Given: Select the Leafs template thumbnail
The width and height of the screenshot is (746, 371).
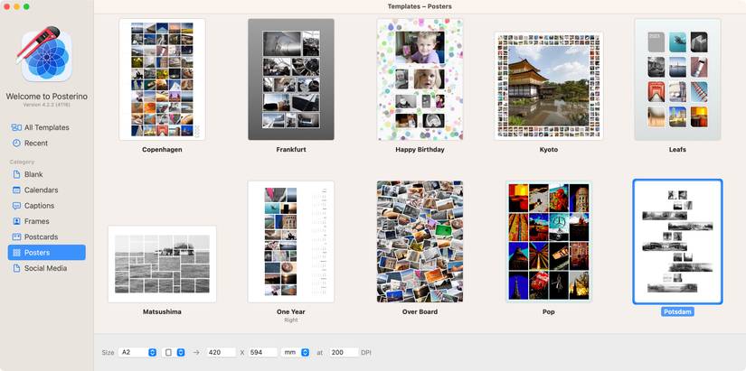Looking at the screenshot, I should (677, 79).
